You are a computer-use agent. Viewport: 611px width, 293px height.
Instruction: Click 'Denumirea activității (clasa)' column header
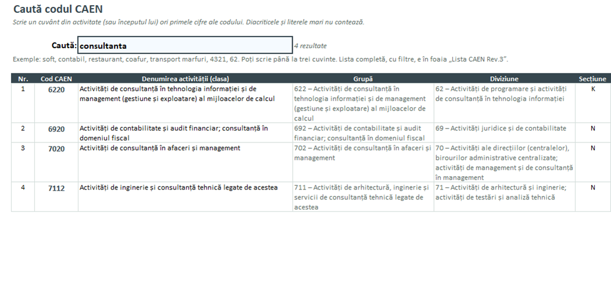[x=186, y=78]
